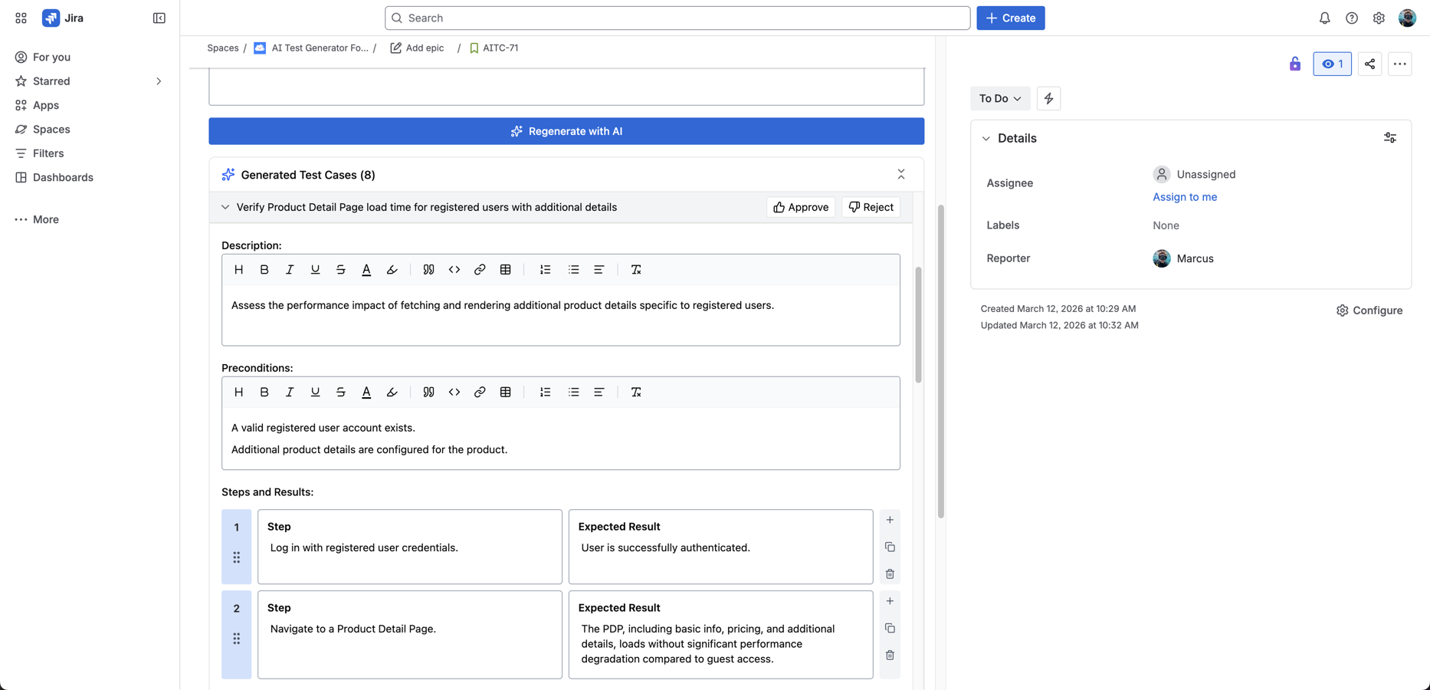Open text color picker in Description toolbar
The image size is (1430, 690).
(x=366, y=270)
